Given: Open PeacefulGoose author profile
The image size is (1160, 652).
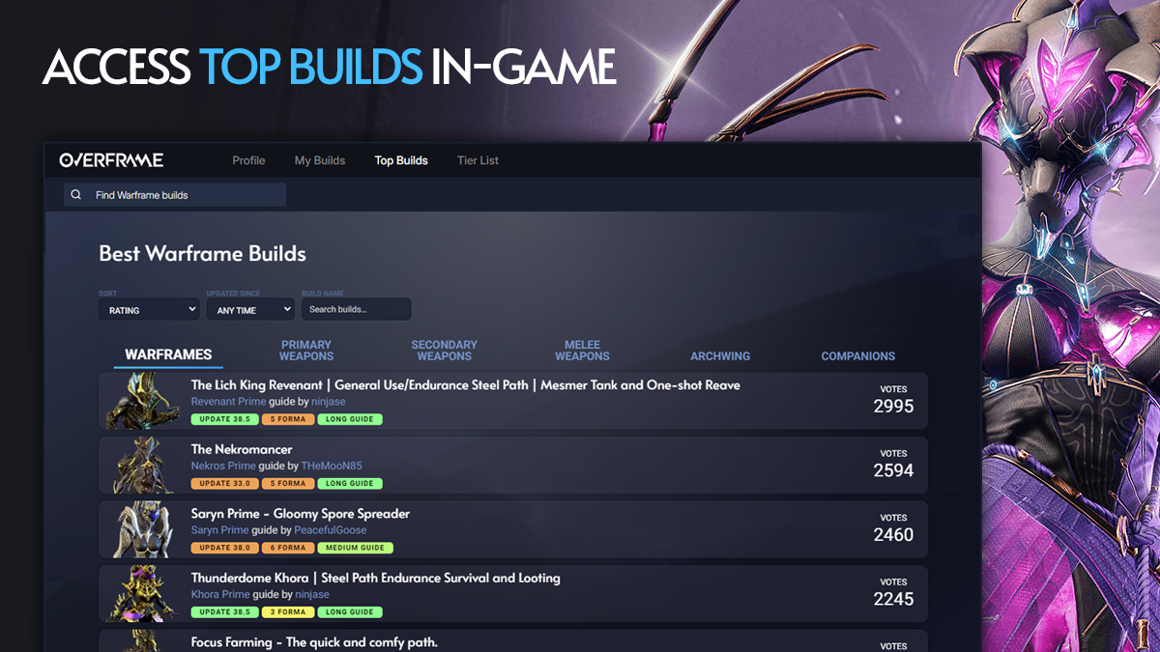Looking at the screenshot, I should (331, 530).
